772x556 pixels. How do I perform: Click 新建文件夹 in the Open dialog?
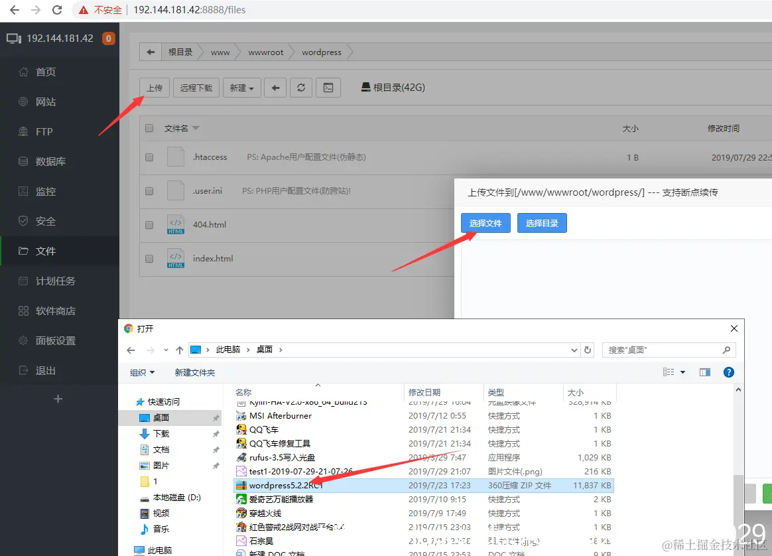point(195,373)
